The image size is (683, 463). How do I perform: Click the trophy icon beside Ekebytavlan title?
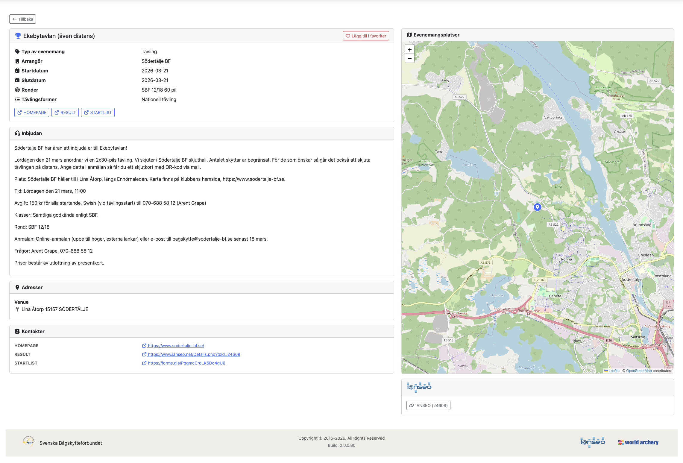coord(18,36)
